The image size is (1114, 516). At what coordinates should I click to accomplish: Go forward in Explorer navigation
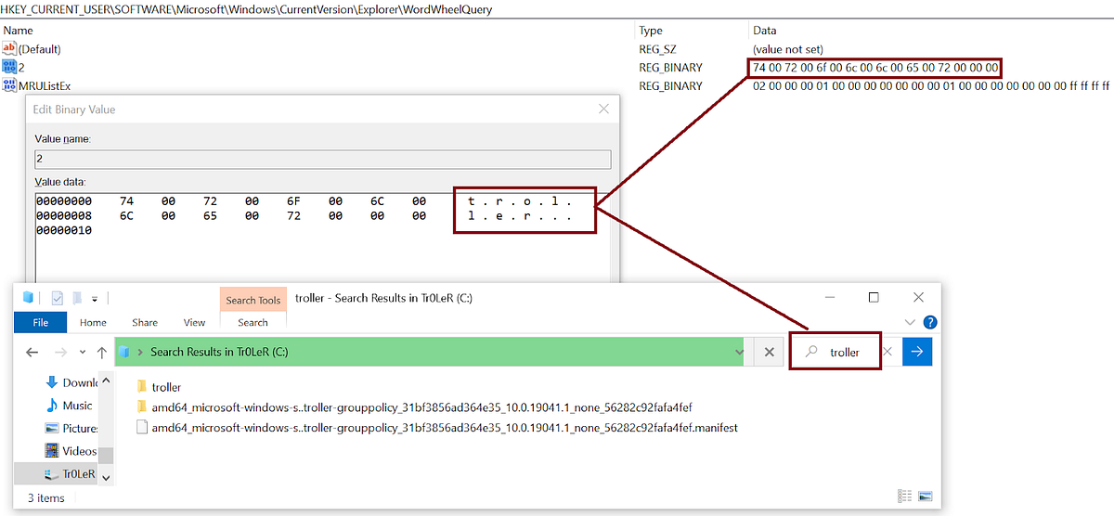coord(59,353)
